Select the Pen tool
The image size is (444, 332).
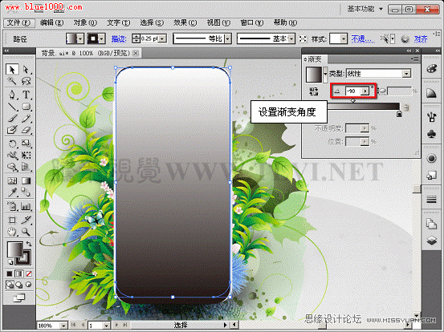click(x=12, y=94)
